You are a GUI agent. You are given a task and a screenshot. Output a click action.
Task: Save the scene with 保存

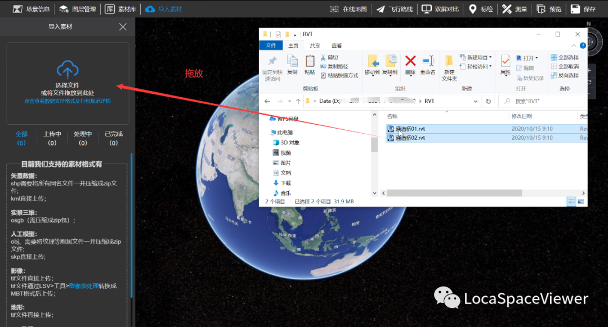click(583, 9)
